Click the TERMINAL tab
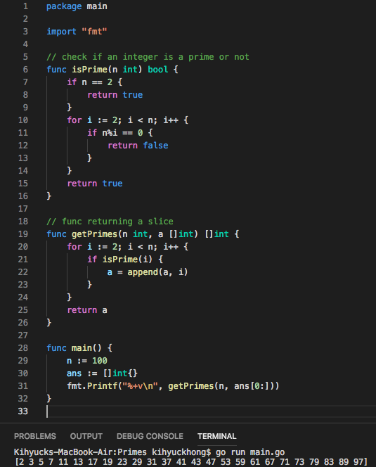 point(216,436)
